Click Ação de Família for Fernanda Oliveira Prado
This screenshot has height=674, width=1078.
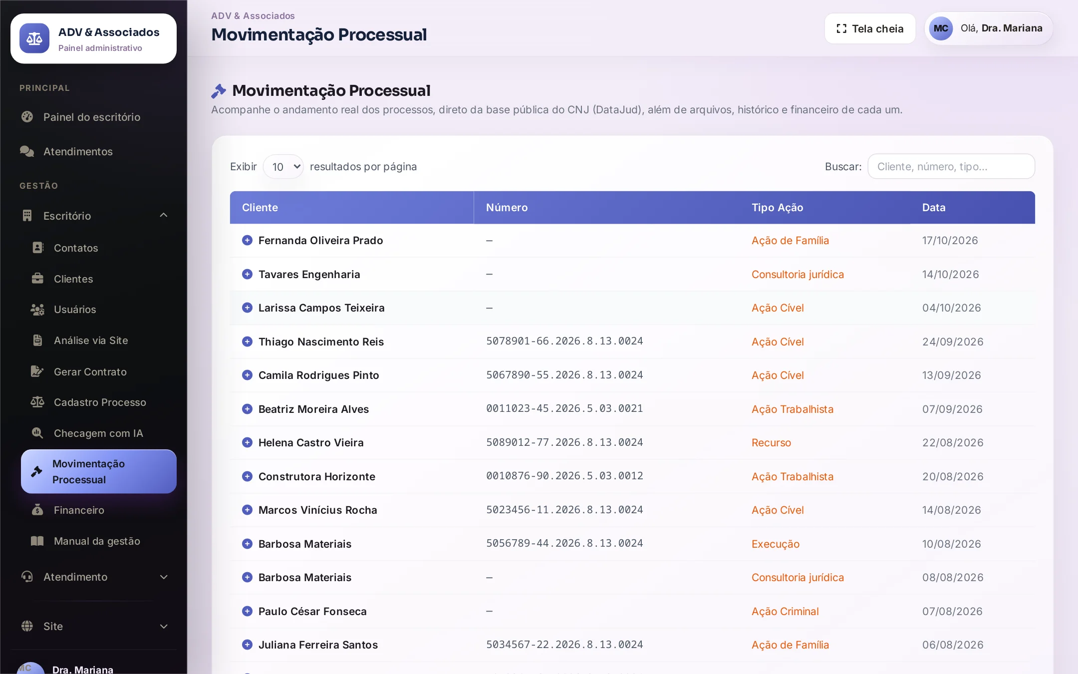[x=790, y=240]
